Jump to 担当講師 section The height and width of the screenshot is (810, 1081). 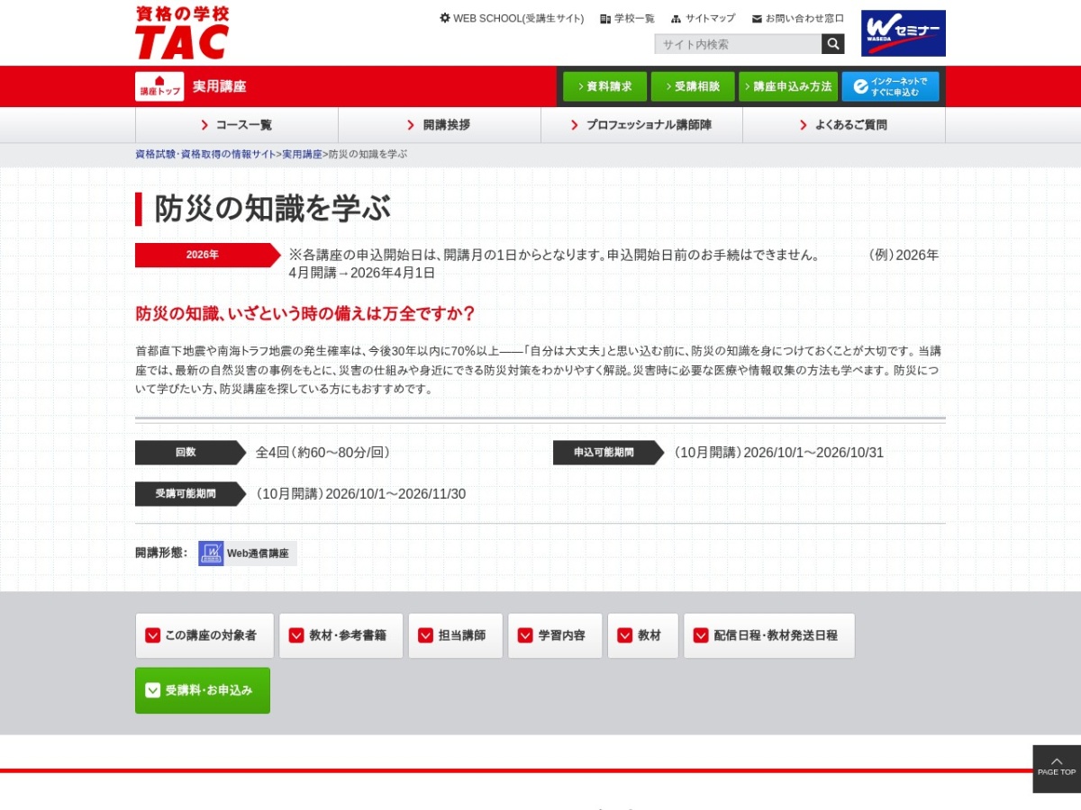[x=456, y=635]
